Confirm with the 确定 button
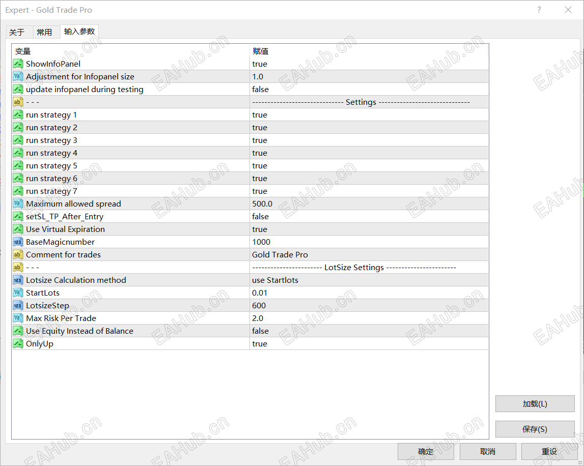The height and width of the screenshot is (466, 584). 426,451
